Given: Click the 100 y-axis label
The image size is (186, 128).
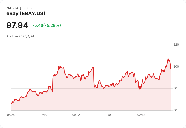Looking at the screenshot, I should [x=176, y=67].
